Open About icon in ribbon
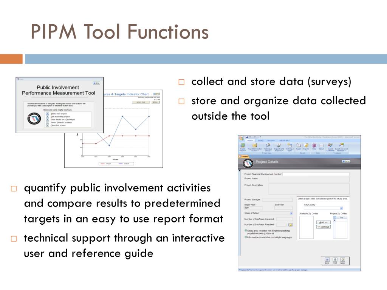The image size is (387, 290). (321, 147)
